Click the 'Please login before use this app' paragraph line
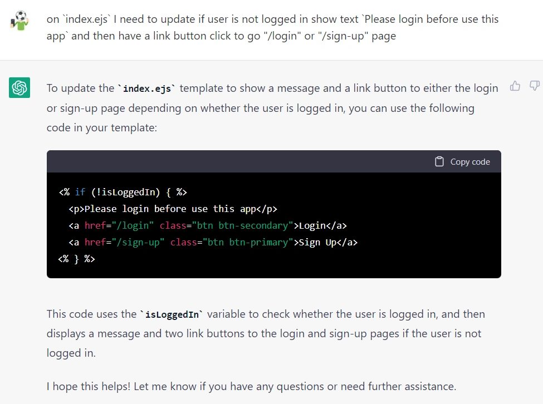The height and width of the screenshot is (404, 543). point(173,209)
